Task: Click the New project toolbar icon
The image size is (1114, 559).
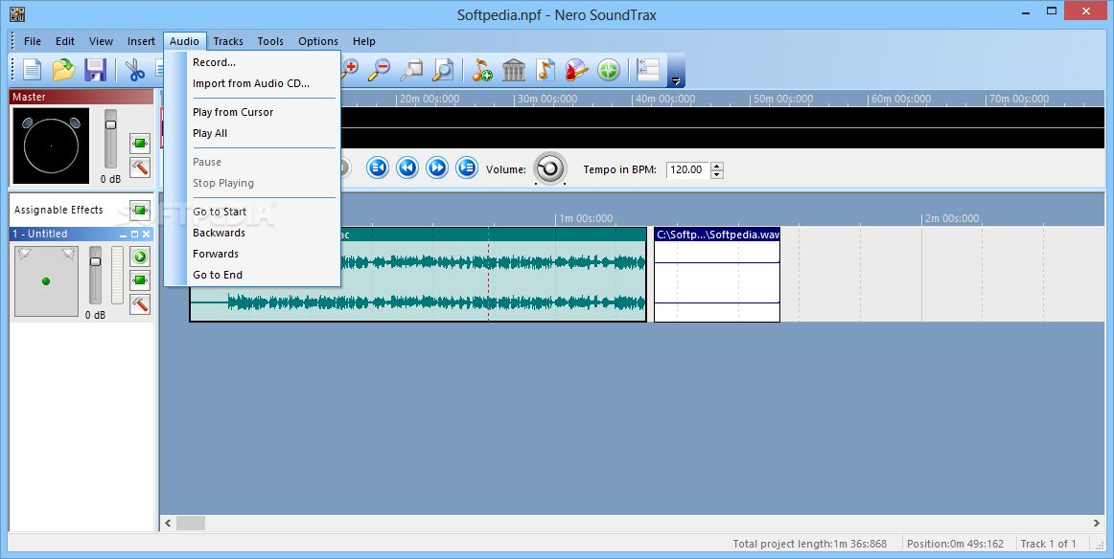Action: 33,70
